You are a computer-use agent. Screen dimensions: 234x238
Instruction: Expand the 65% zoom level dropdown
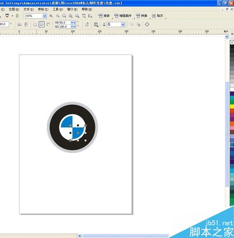pyautogui.click(x=44, y=16)
